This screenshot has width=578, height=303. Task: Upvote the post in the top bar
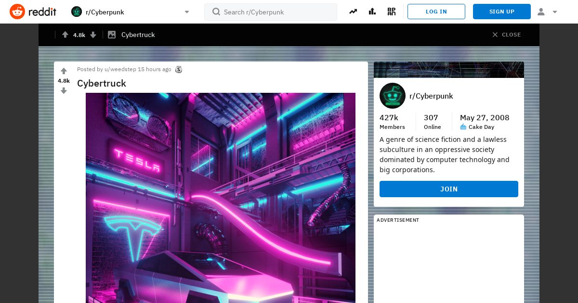click(65, 35)
